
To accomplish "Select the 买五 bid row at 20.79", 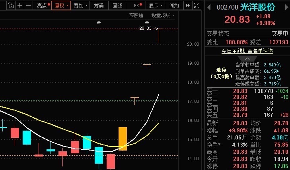I will 247,115.
